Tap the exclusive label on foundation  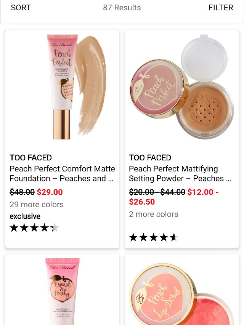pos(25,216)
